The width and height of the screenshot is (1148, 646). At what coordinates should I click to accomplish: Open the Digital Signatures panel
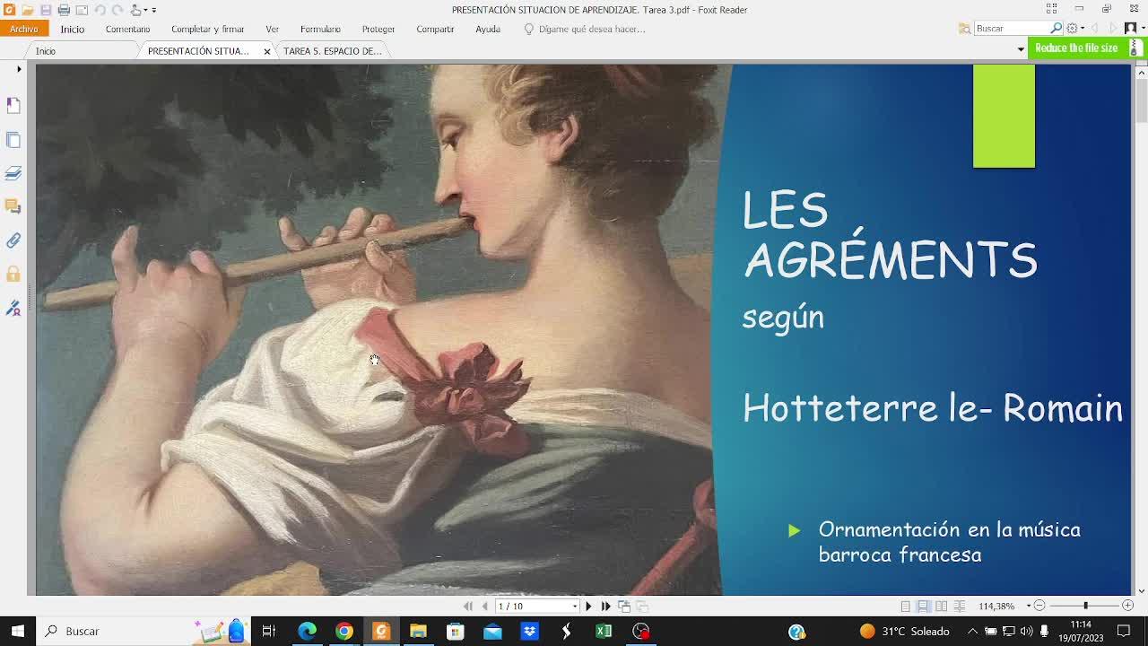pos(13,308)
